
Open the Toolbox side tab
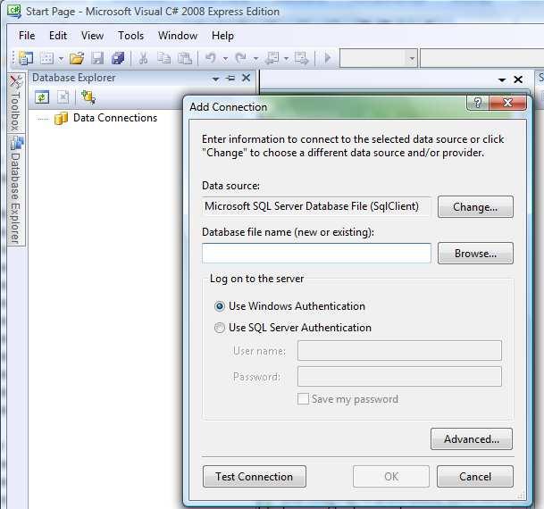pyautogui.click(x=16, y=103)
